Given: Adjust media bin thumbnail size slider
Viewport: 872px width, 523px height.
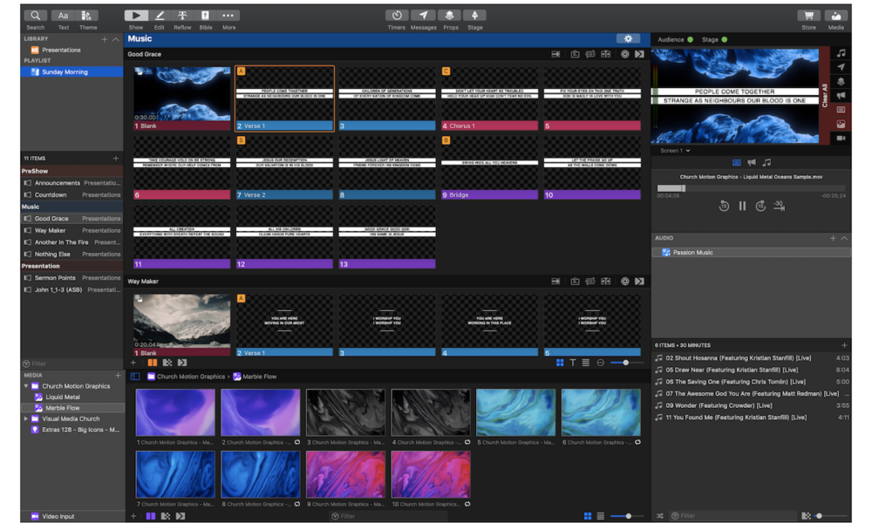Looking at the screenshot, I should (x=629, y=516).
